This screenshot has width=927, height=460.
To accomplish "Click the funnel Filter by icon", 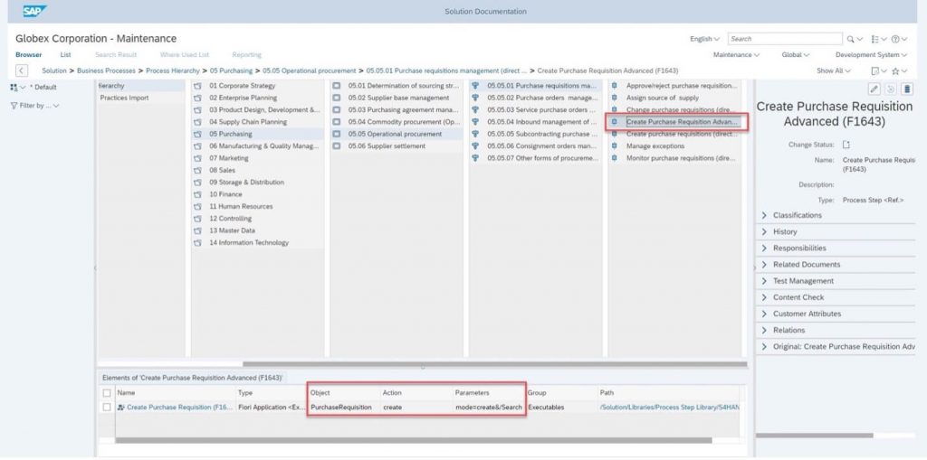I will click(x=14, y=106).
